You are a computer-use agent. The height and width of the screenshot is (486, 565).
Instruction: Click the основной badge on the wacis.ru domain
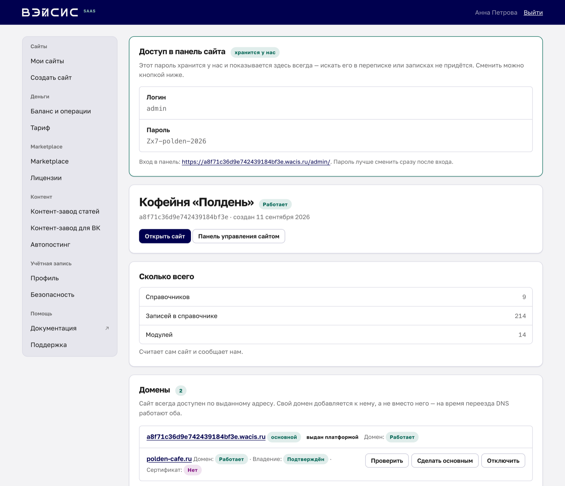tap(284, 437)
